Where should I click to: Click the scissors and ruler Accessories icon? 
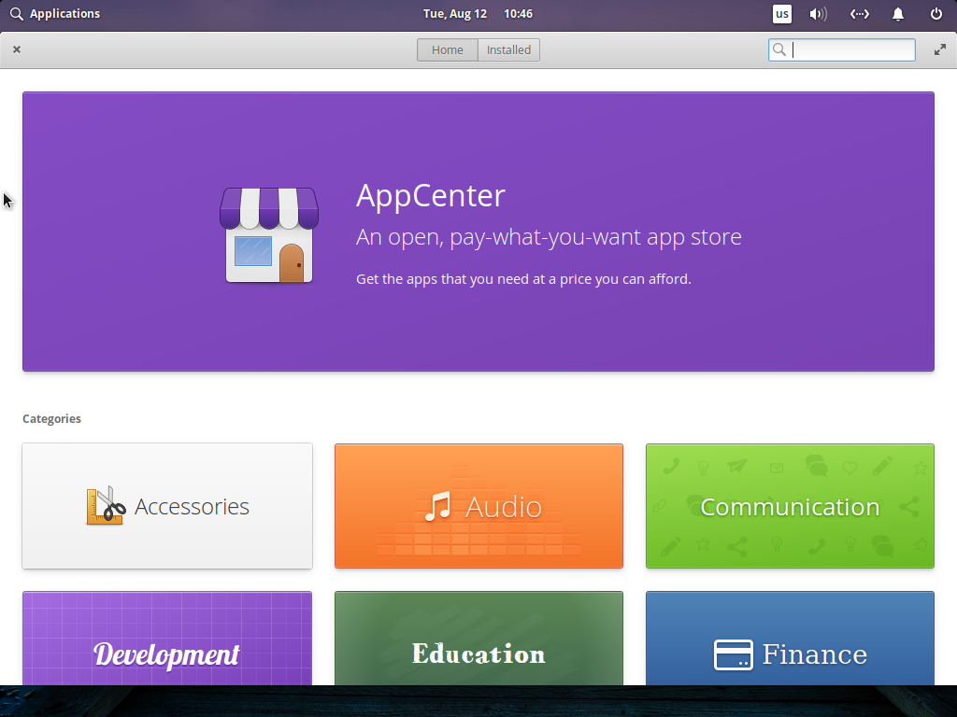tap(106, 506)
